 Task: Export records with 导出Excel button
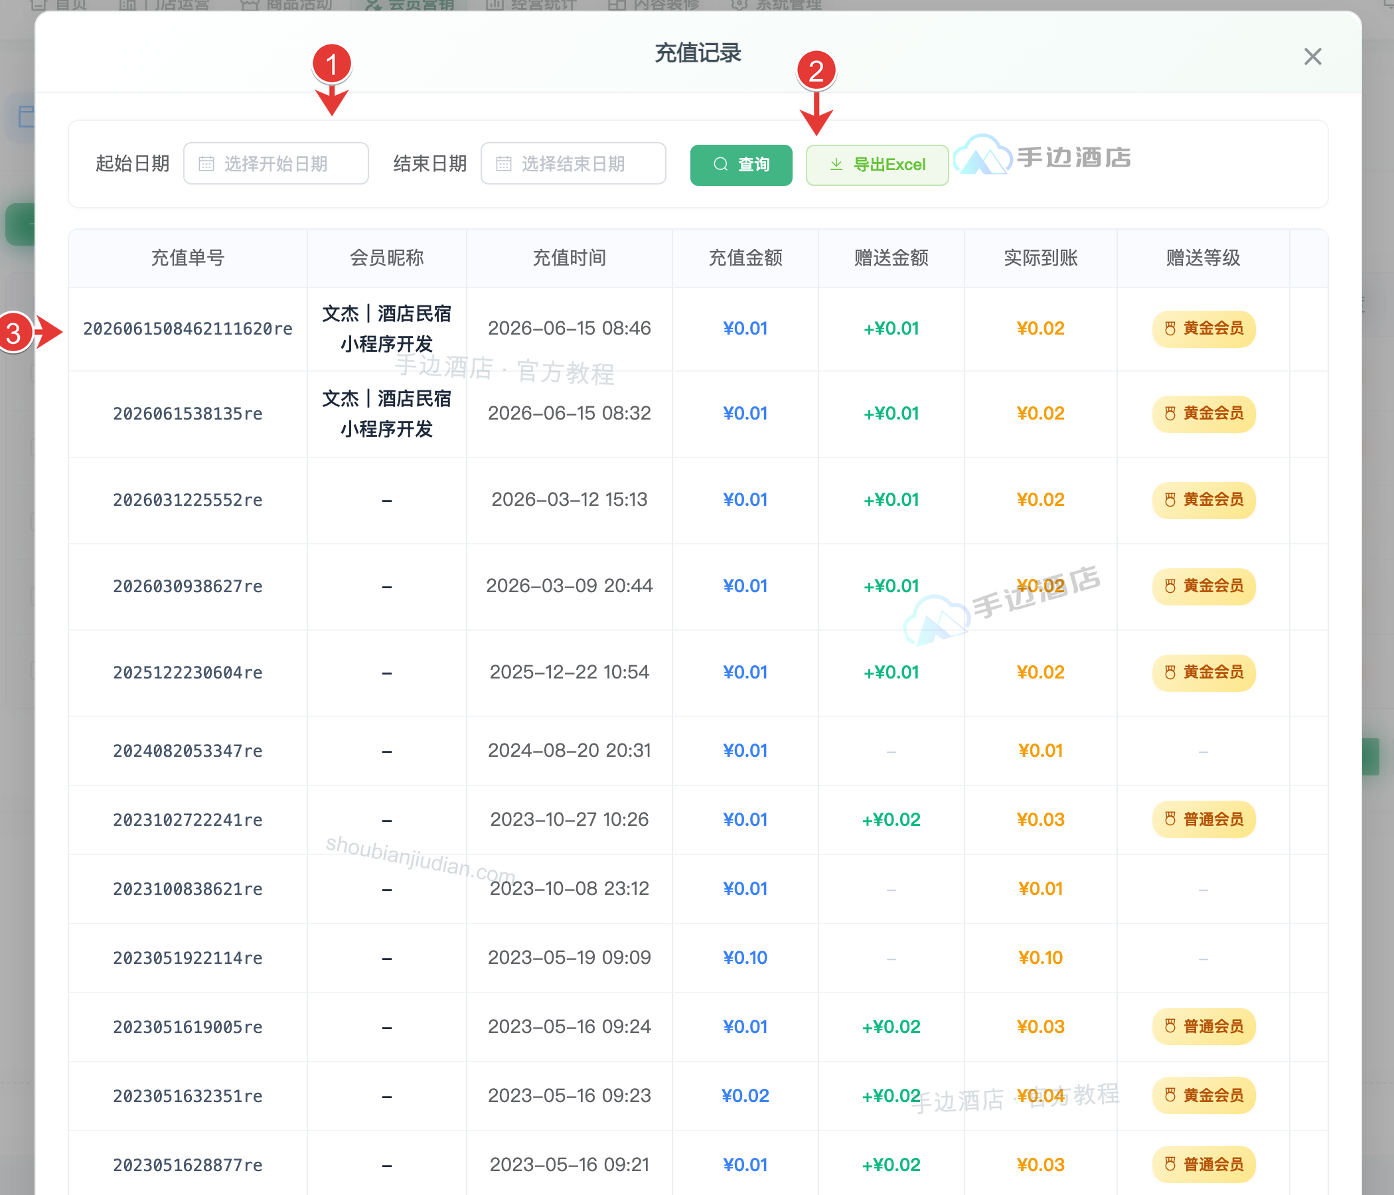[877, 165]
